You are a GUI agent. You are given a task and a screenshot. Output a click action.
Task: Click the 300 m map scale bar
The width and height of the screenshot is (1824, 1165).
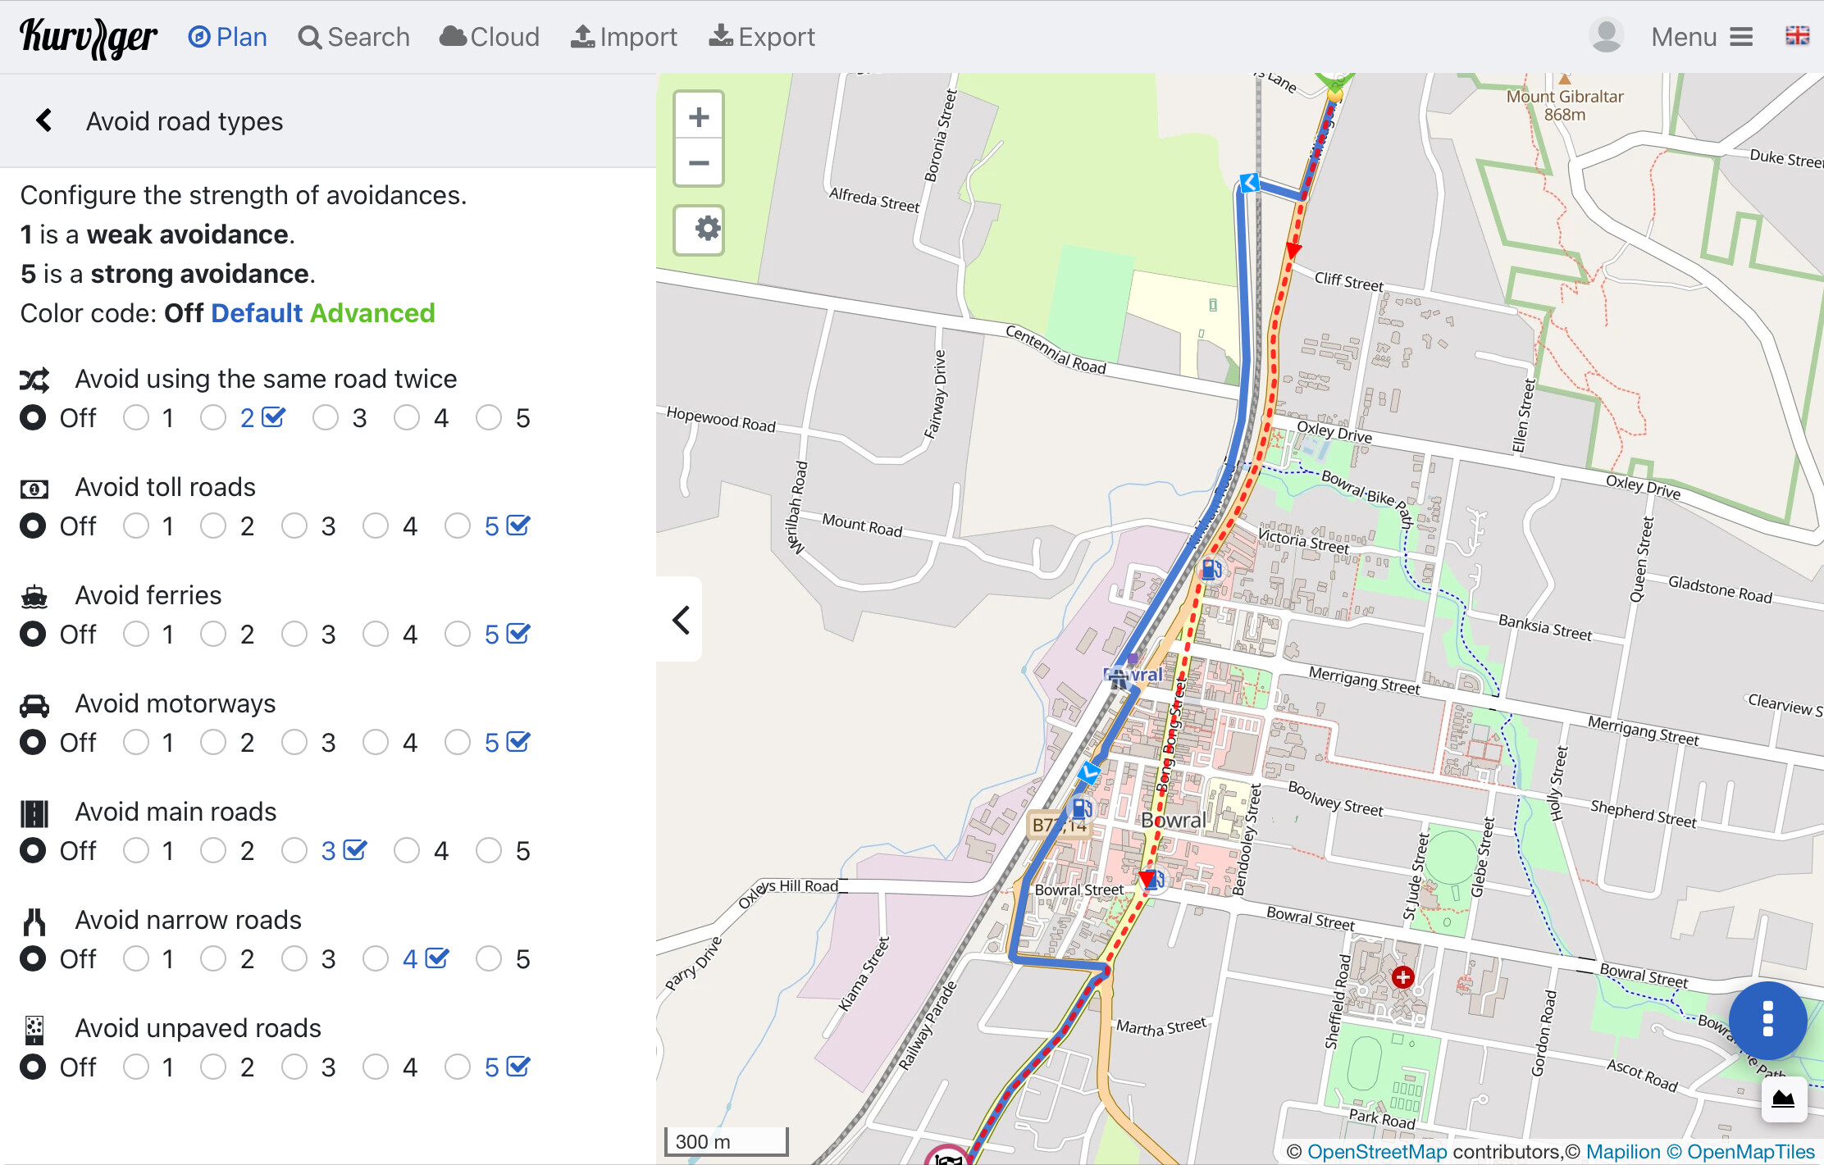click(x=726, y=1141)
